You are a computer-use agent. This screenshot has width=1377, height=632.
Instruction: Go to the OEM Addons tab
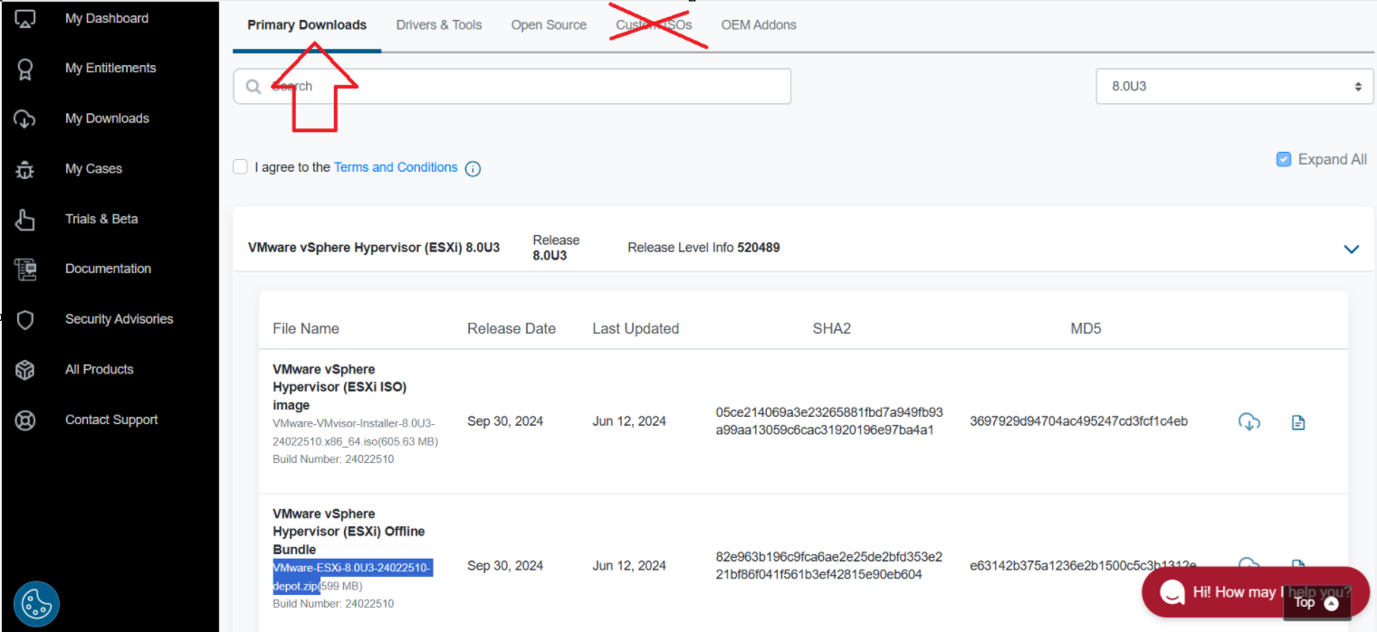coord(759,25)
